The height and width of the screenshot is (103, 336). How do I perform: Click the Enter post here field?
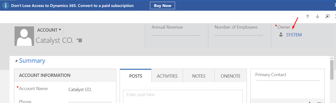point(183,95)
